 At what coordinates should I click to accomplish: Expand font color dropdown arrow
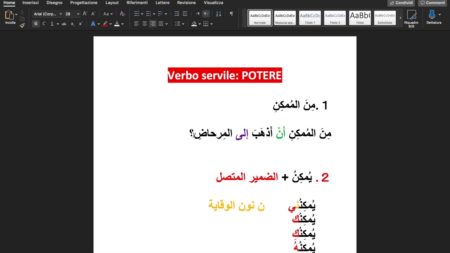[122, 24]
